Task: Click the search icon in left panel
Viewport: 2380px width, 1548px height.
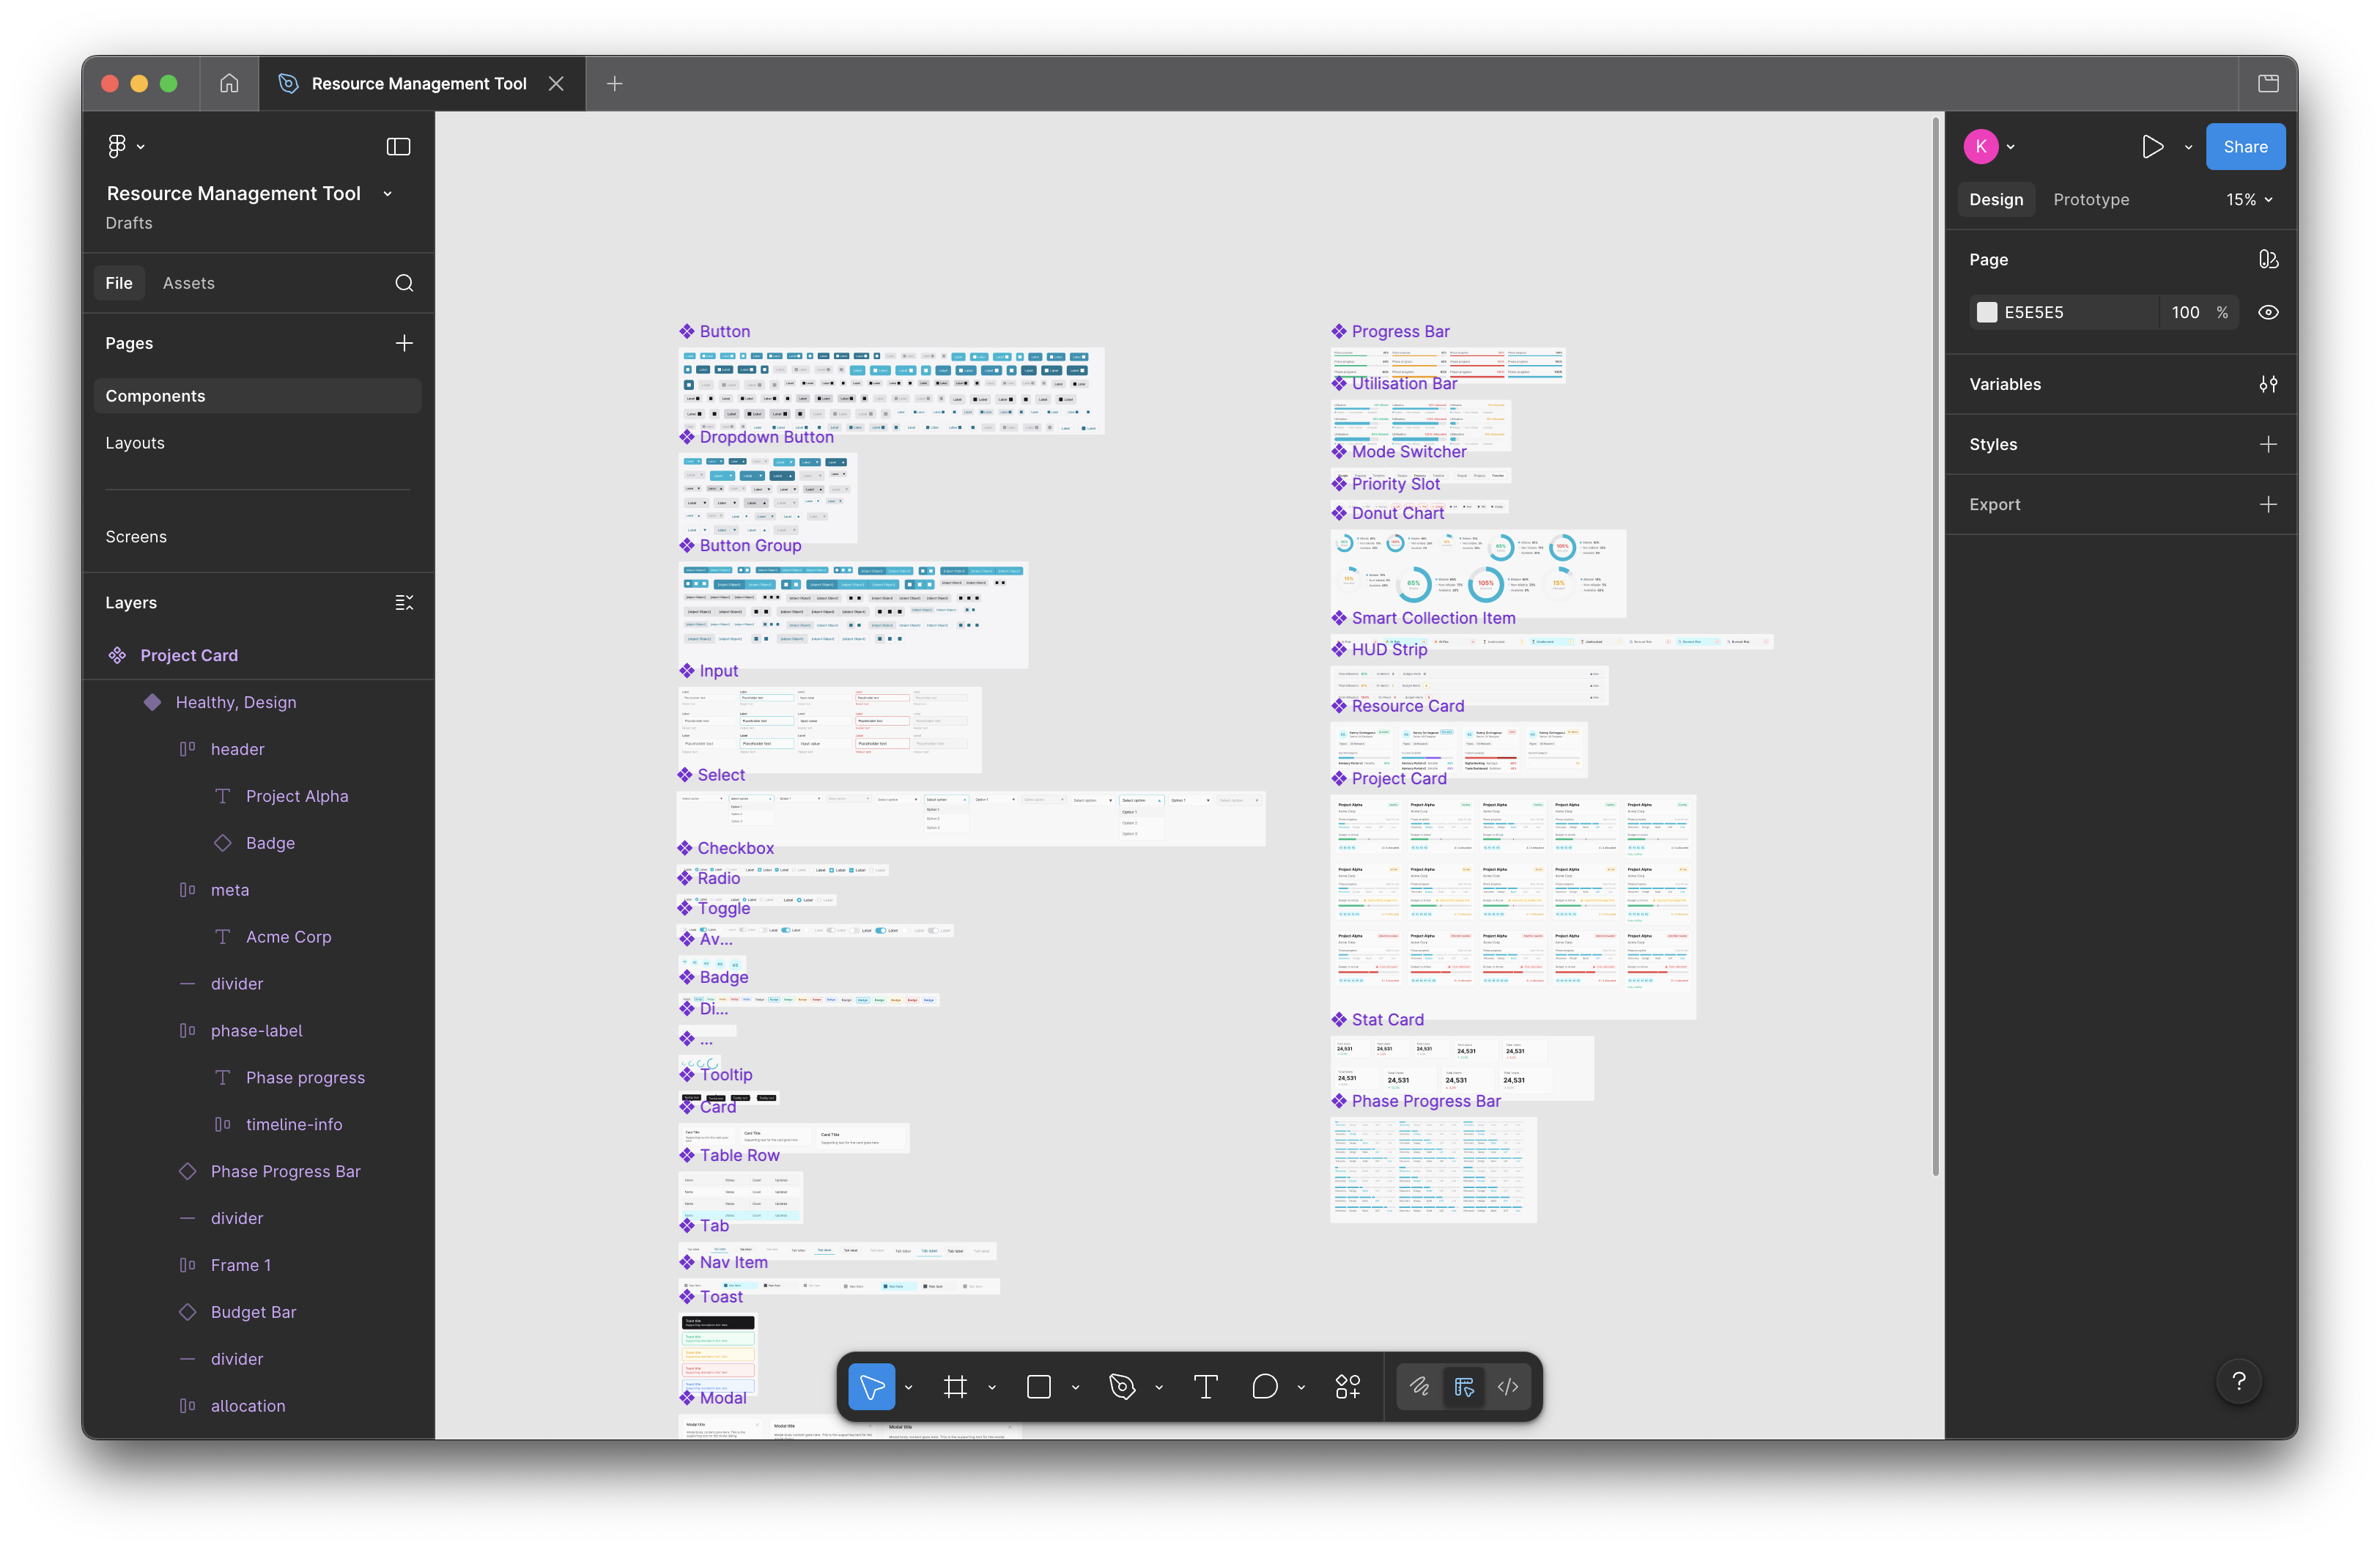Action: coord(404,283)
